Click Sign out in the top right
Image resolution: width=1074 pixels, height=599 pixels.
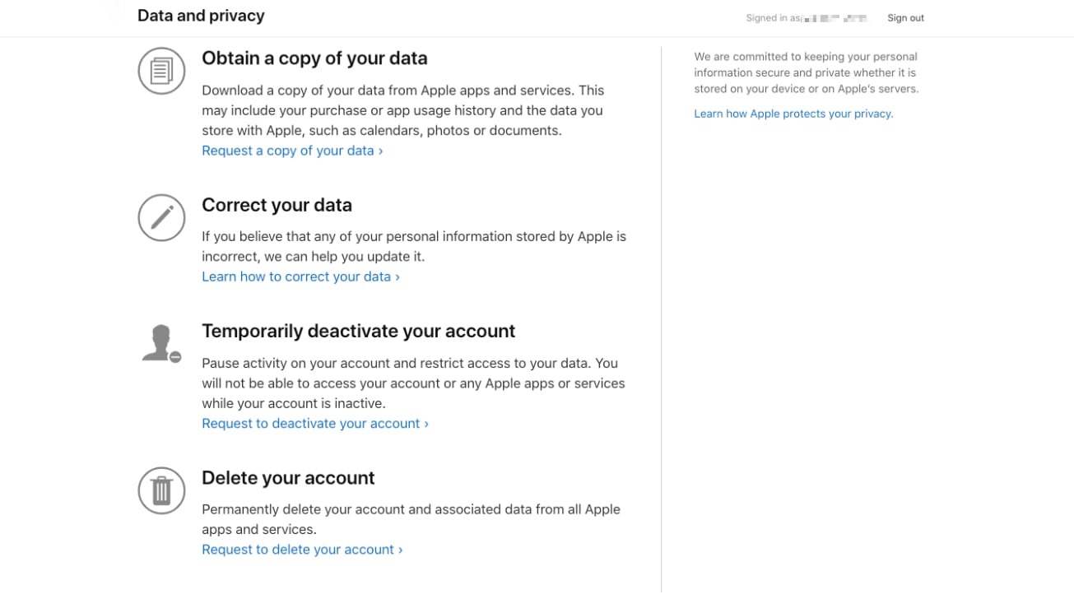coord(905,17)
